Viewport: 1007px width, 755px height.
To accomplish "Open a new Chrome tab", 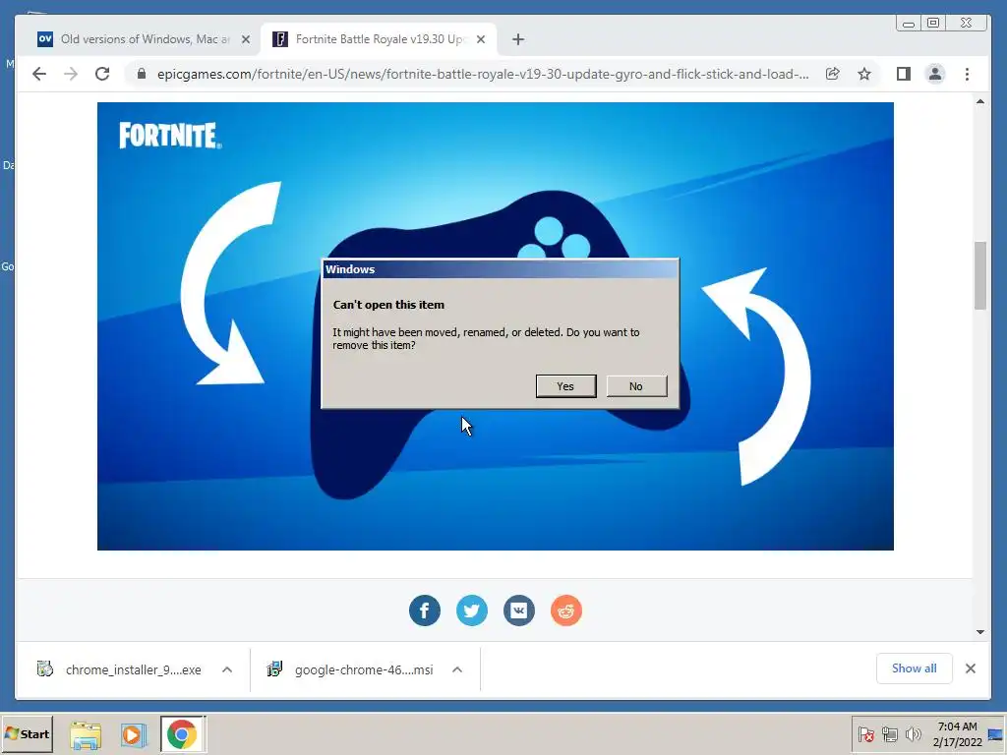I will [x=518, y=39].
